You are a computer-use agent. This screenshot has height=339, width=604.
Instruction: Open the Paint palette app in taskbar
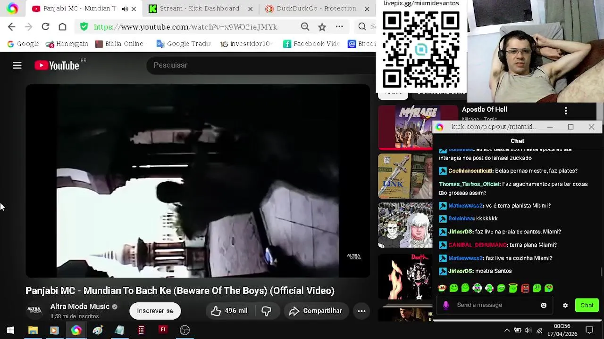point(98,330)
